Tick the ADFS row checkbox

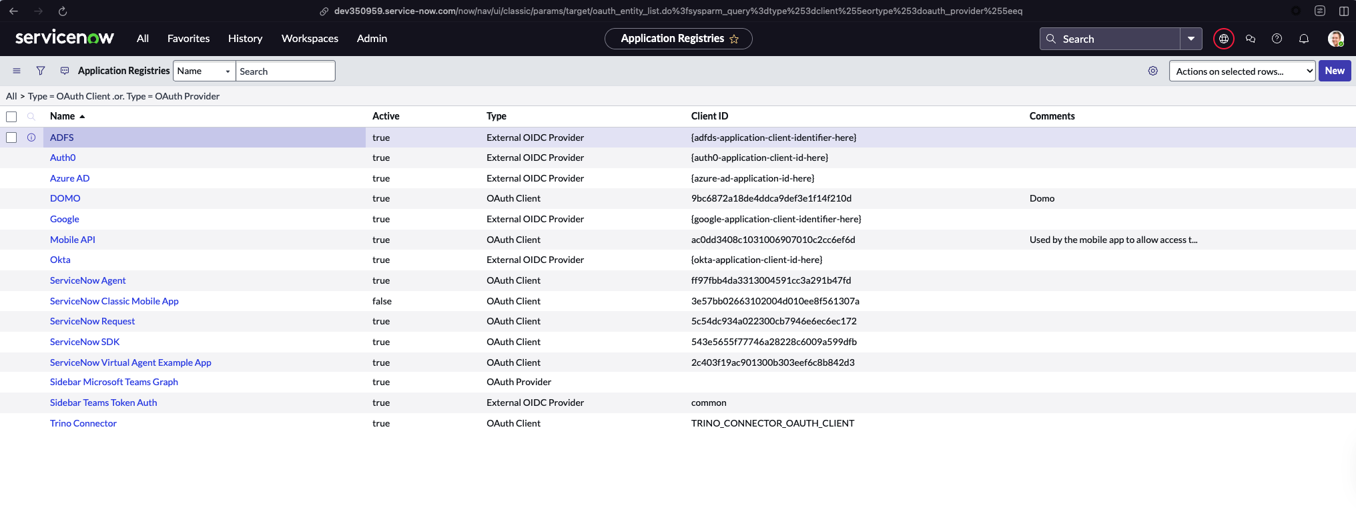click(11, 138)
